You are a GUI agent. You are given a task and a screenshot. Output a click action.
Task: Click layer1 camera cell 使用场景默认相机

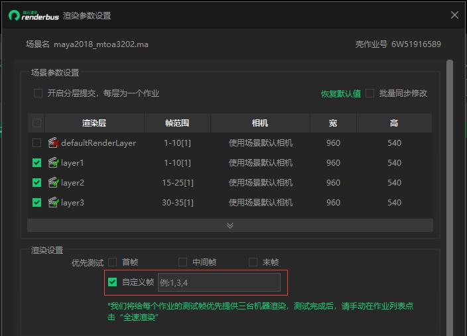click(x=261, y=163)
